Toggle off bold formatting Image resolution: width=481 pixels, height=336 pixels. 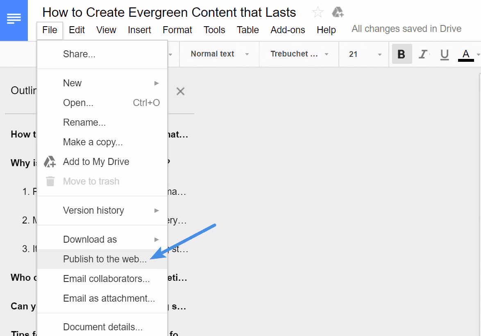click(x=402, y=54)
